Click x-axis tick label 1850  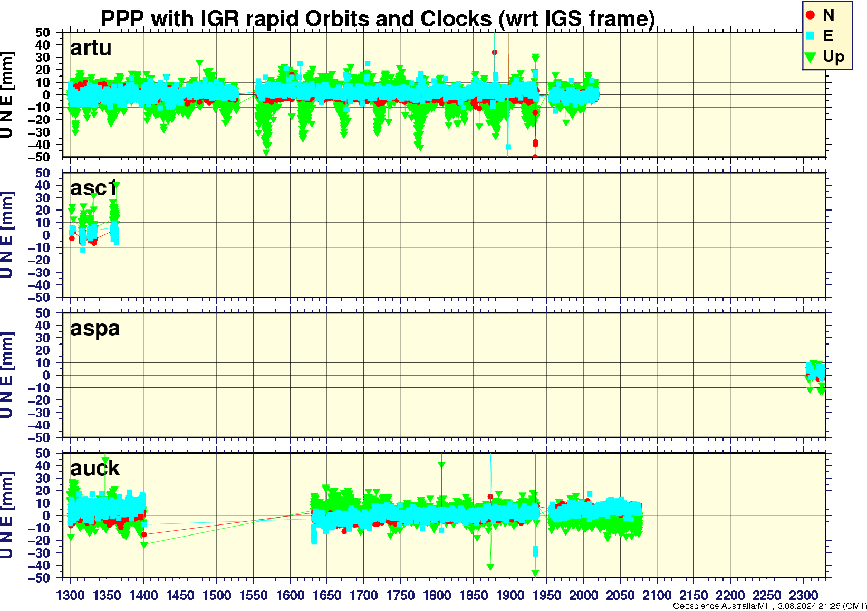click(474, 595)
